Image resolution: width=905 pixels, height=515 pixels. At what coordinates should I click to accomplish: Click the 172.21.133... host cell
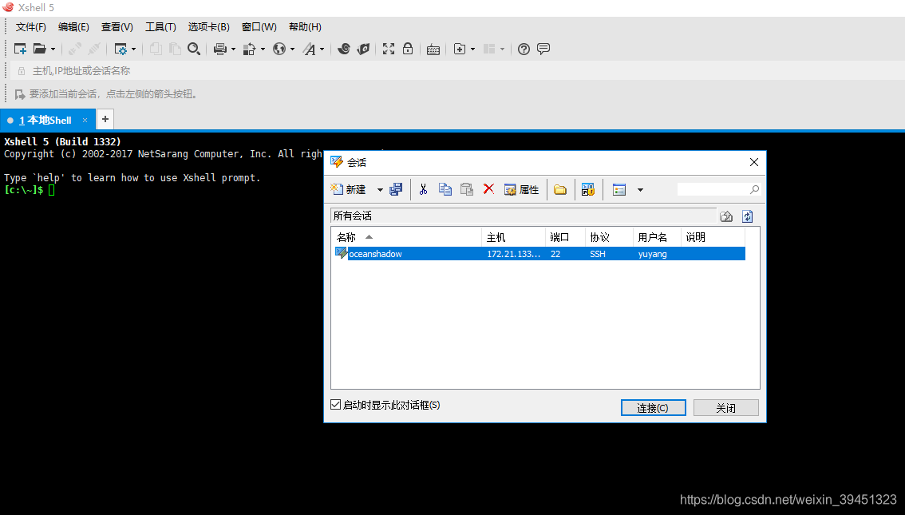pyautogui.click(x=514, y=253)
